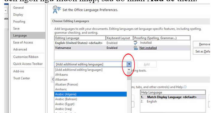Open the Customize Ribbon section
This screenshot has height=113, width=216.
tap(26, 57)
